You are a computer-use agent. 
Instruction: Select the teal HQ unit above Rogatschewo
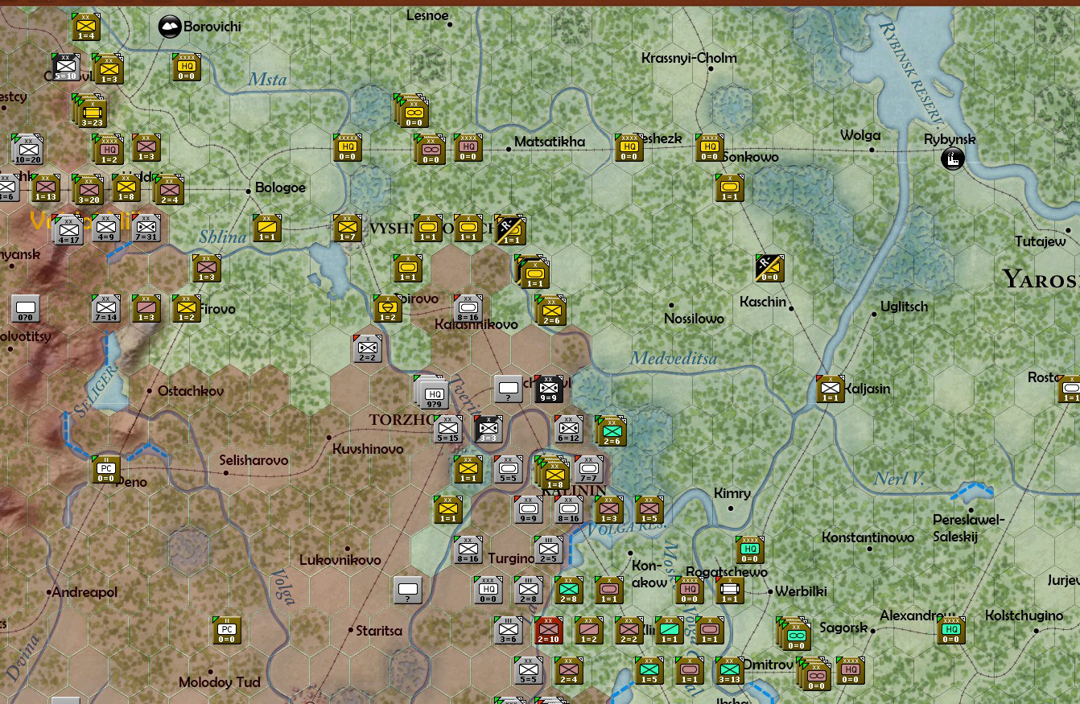pos(749,550)
